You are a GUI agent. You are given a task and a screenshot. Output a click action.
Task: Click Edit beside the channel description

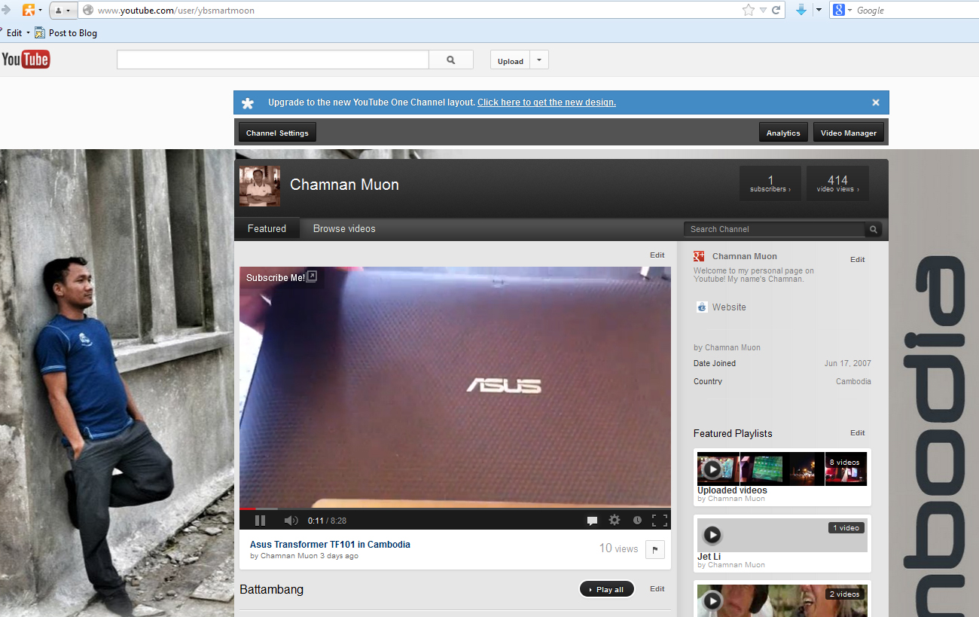point(858,260)
